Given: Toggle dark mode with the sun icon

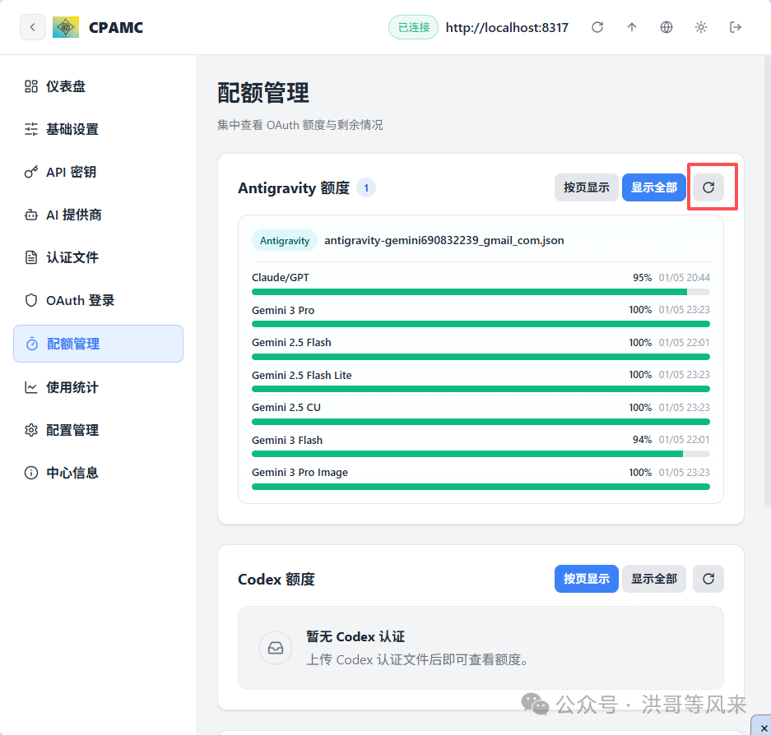Looking at the screenshot, I should click(x=700, y=27).
